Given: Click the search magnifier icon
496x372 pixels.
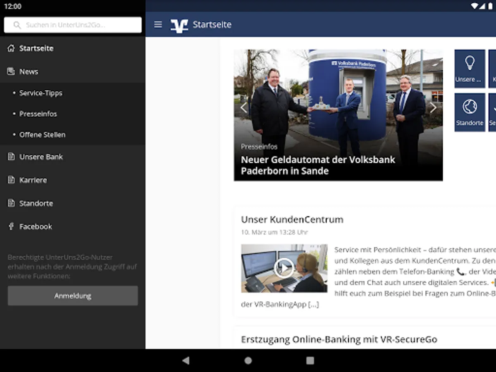Looking at the screenshot, I should (17, 25).
